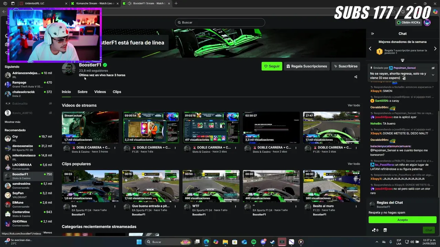The height and width of the screenshot is (247, 440).
Task: Open options menu of Stream actual video
Action: pyautogui.click(x=115, y=148)
